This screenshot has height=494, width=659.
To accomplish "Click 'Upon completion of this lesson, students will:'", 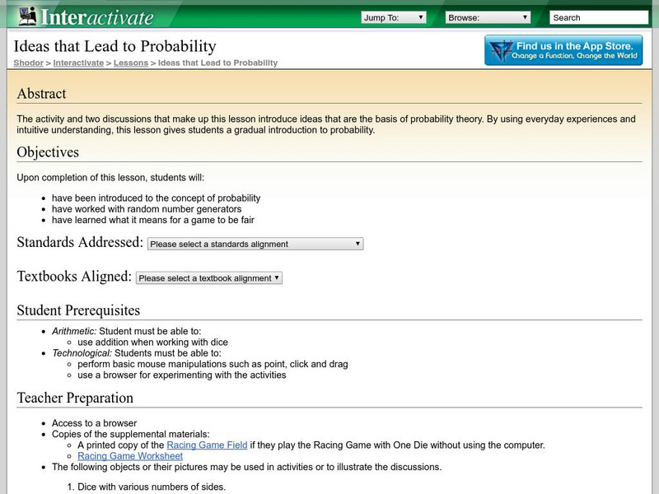I will click(110, 178).
